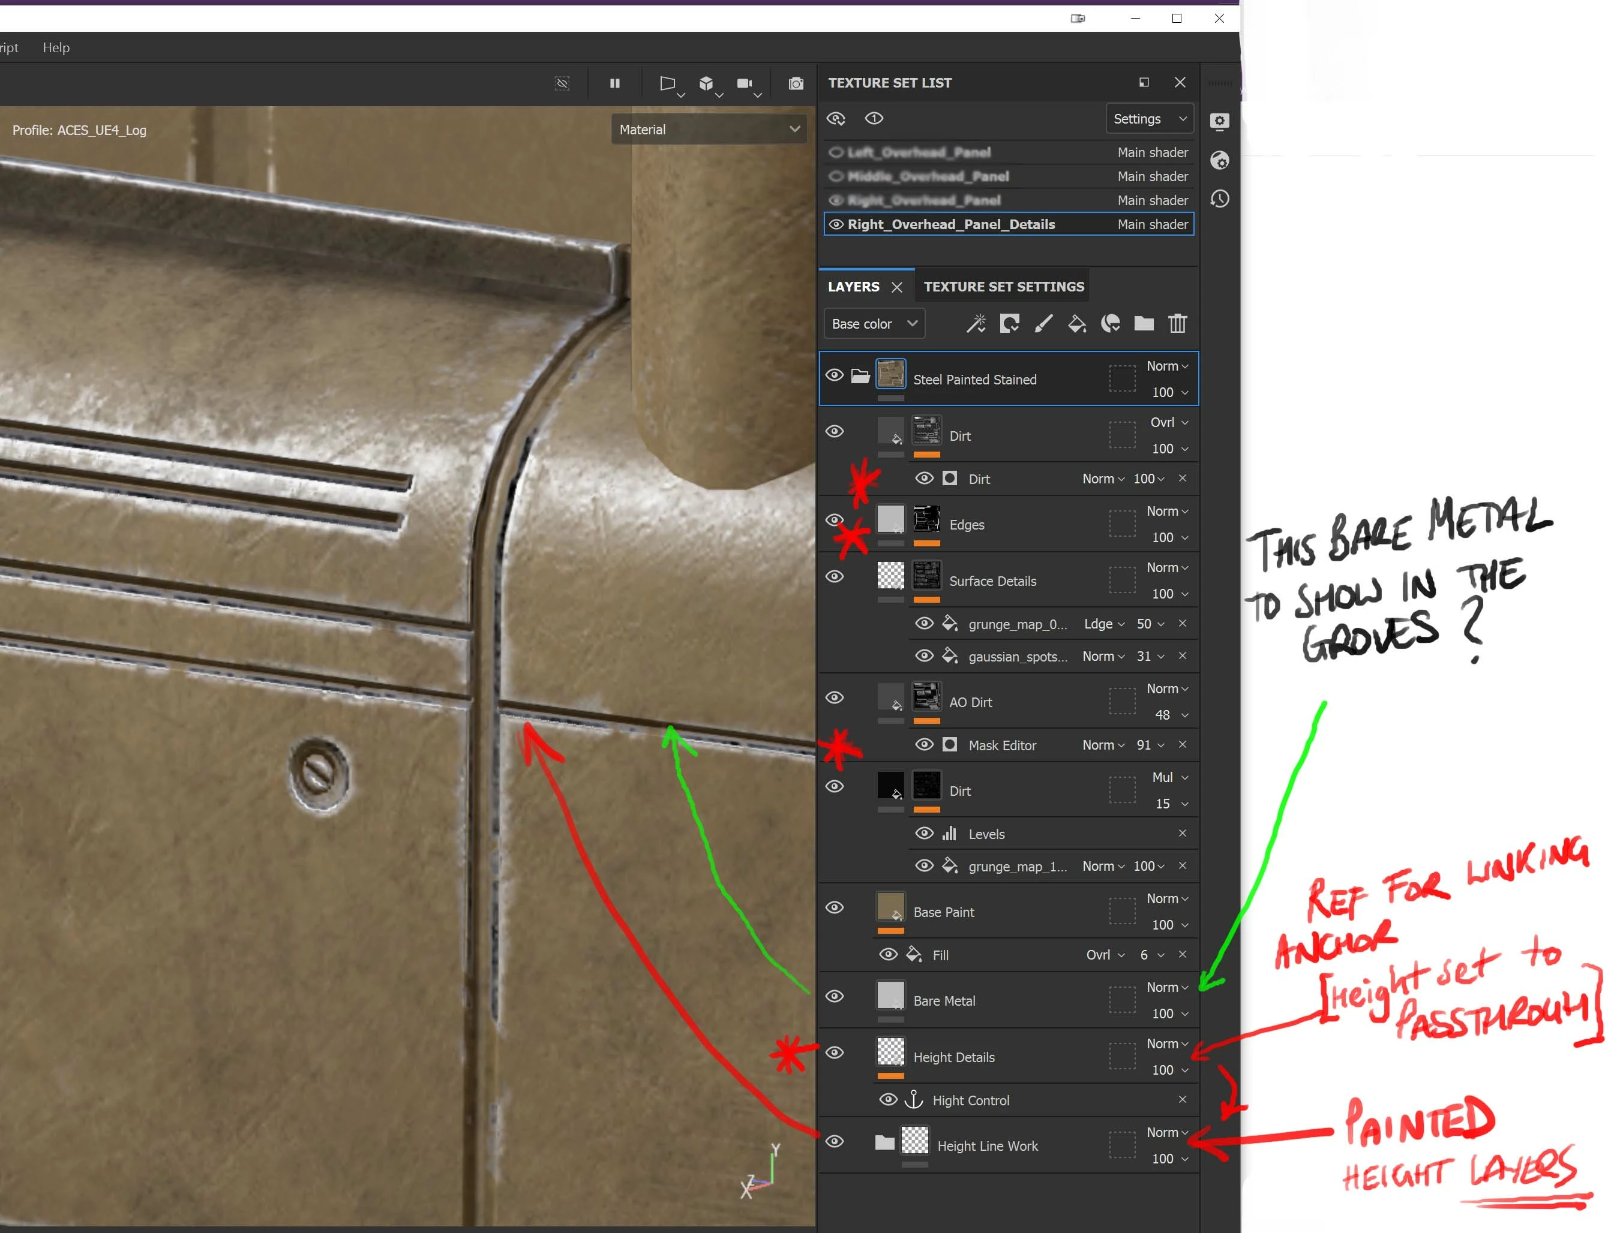Open blend mode dropdown of Base Paint layer
Image resolution: width=1608 pixels, height=1233 pixels.
pos(1167,898)
